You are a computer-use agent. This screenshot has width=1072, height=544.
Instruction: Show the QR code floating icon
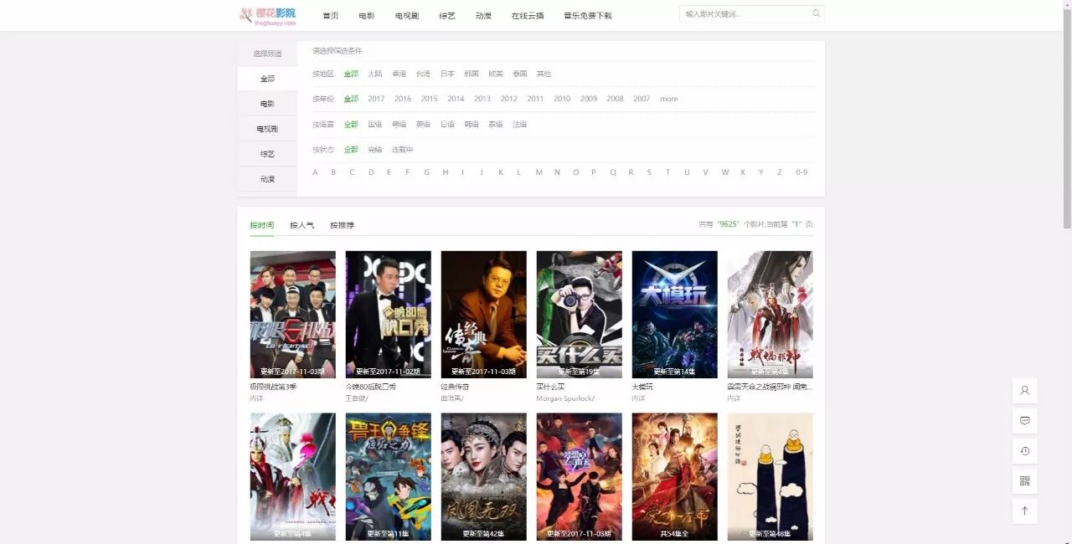(1024, 480)
